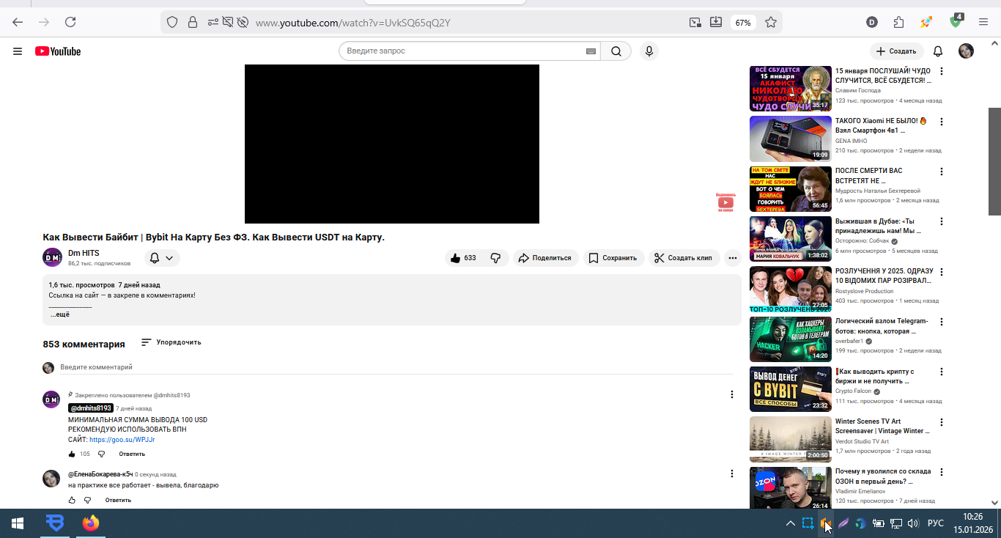Reply to the pinned comment with Ответить

tap(132, 454)
